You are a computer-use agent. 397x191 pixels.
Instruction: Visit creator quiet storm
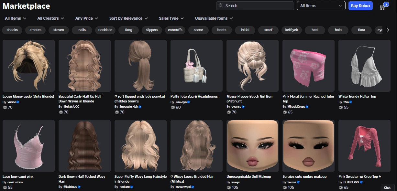(x=15, y=182)
